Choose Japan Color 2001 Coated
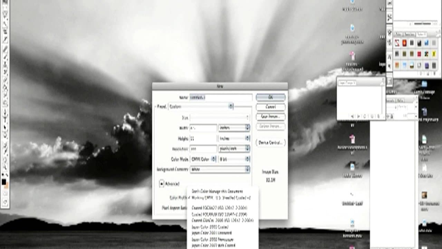 pos(210,227)
